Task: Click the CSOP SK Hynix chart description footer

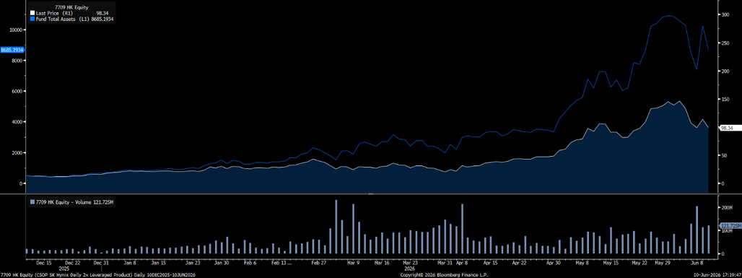Action: [98, 274]
